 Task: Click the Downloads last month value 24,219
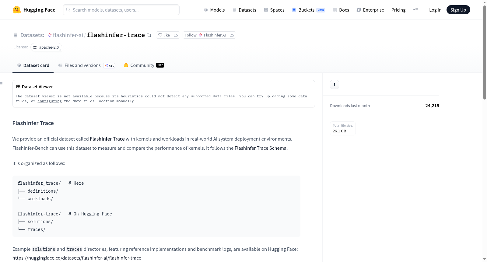coord(432,106)
